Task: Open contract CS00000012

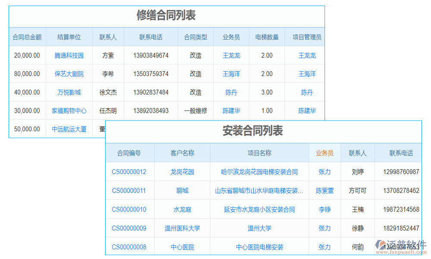Action: coord(130,172)
